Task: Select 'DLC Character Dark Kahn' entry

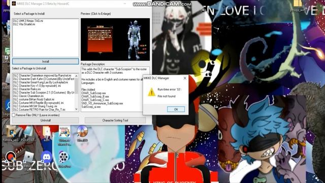Action: tap(44, 79)
